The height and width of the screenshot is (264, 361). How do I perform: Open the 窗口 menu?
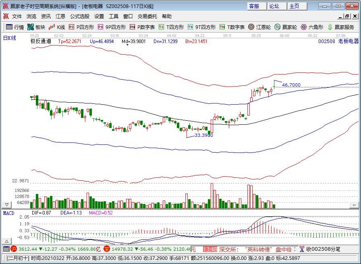click(128, 16)
